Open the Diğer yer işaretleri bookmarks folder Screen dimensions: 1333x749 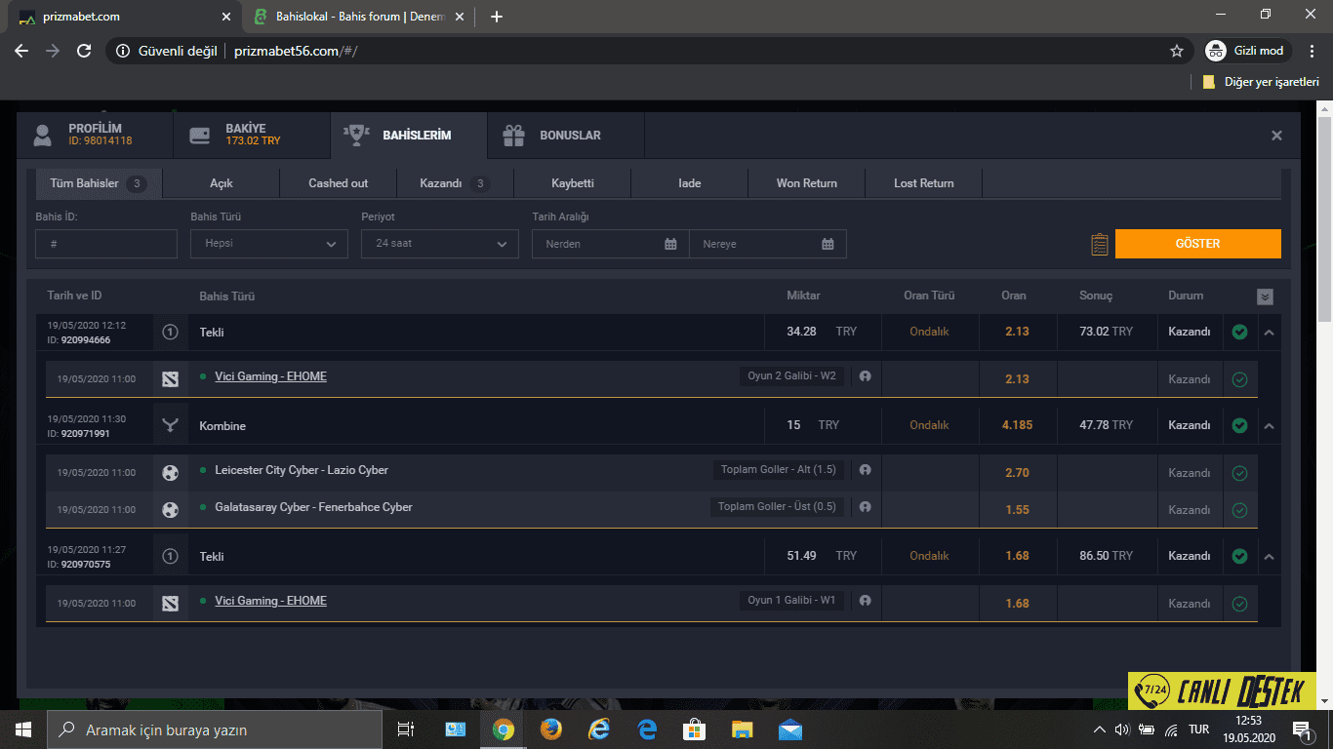[x=1261, y=82]
